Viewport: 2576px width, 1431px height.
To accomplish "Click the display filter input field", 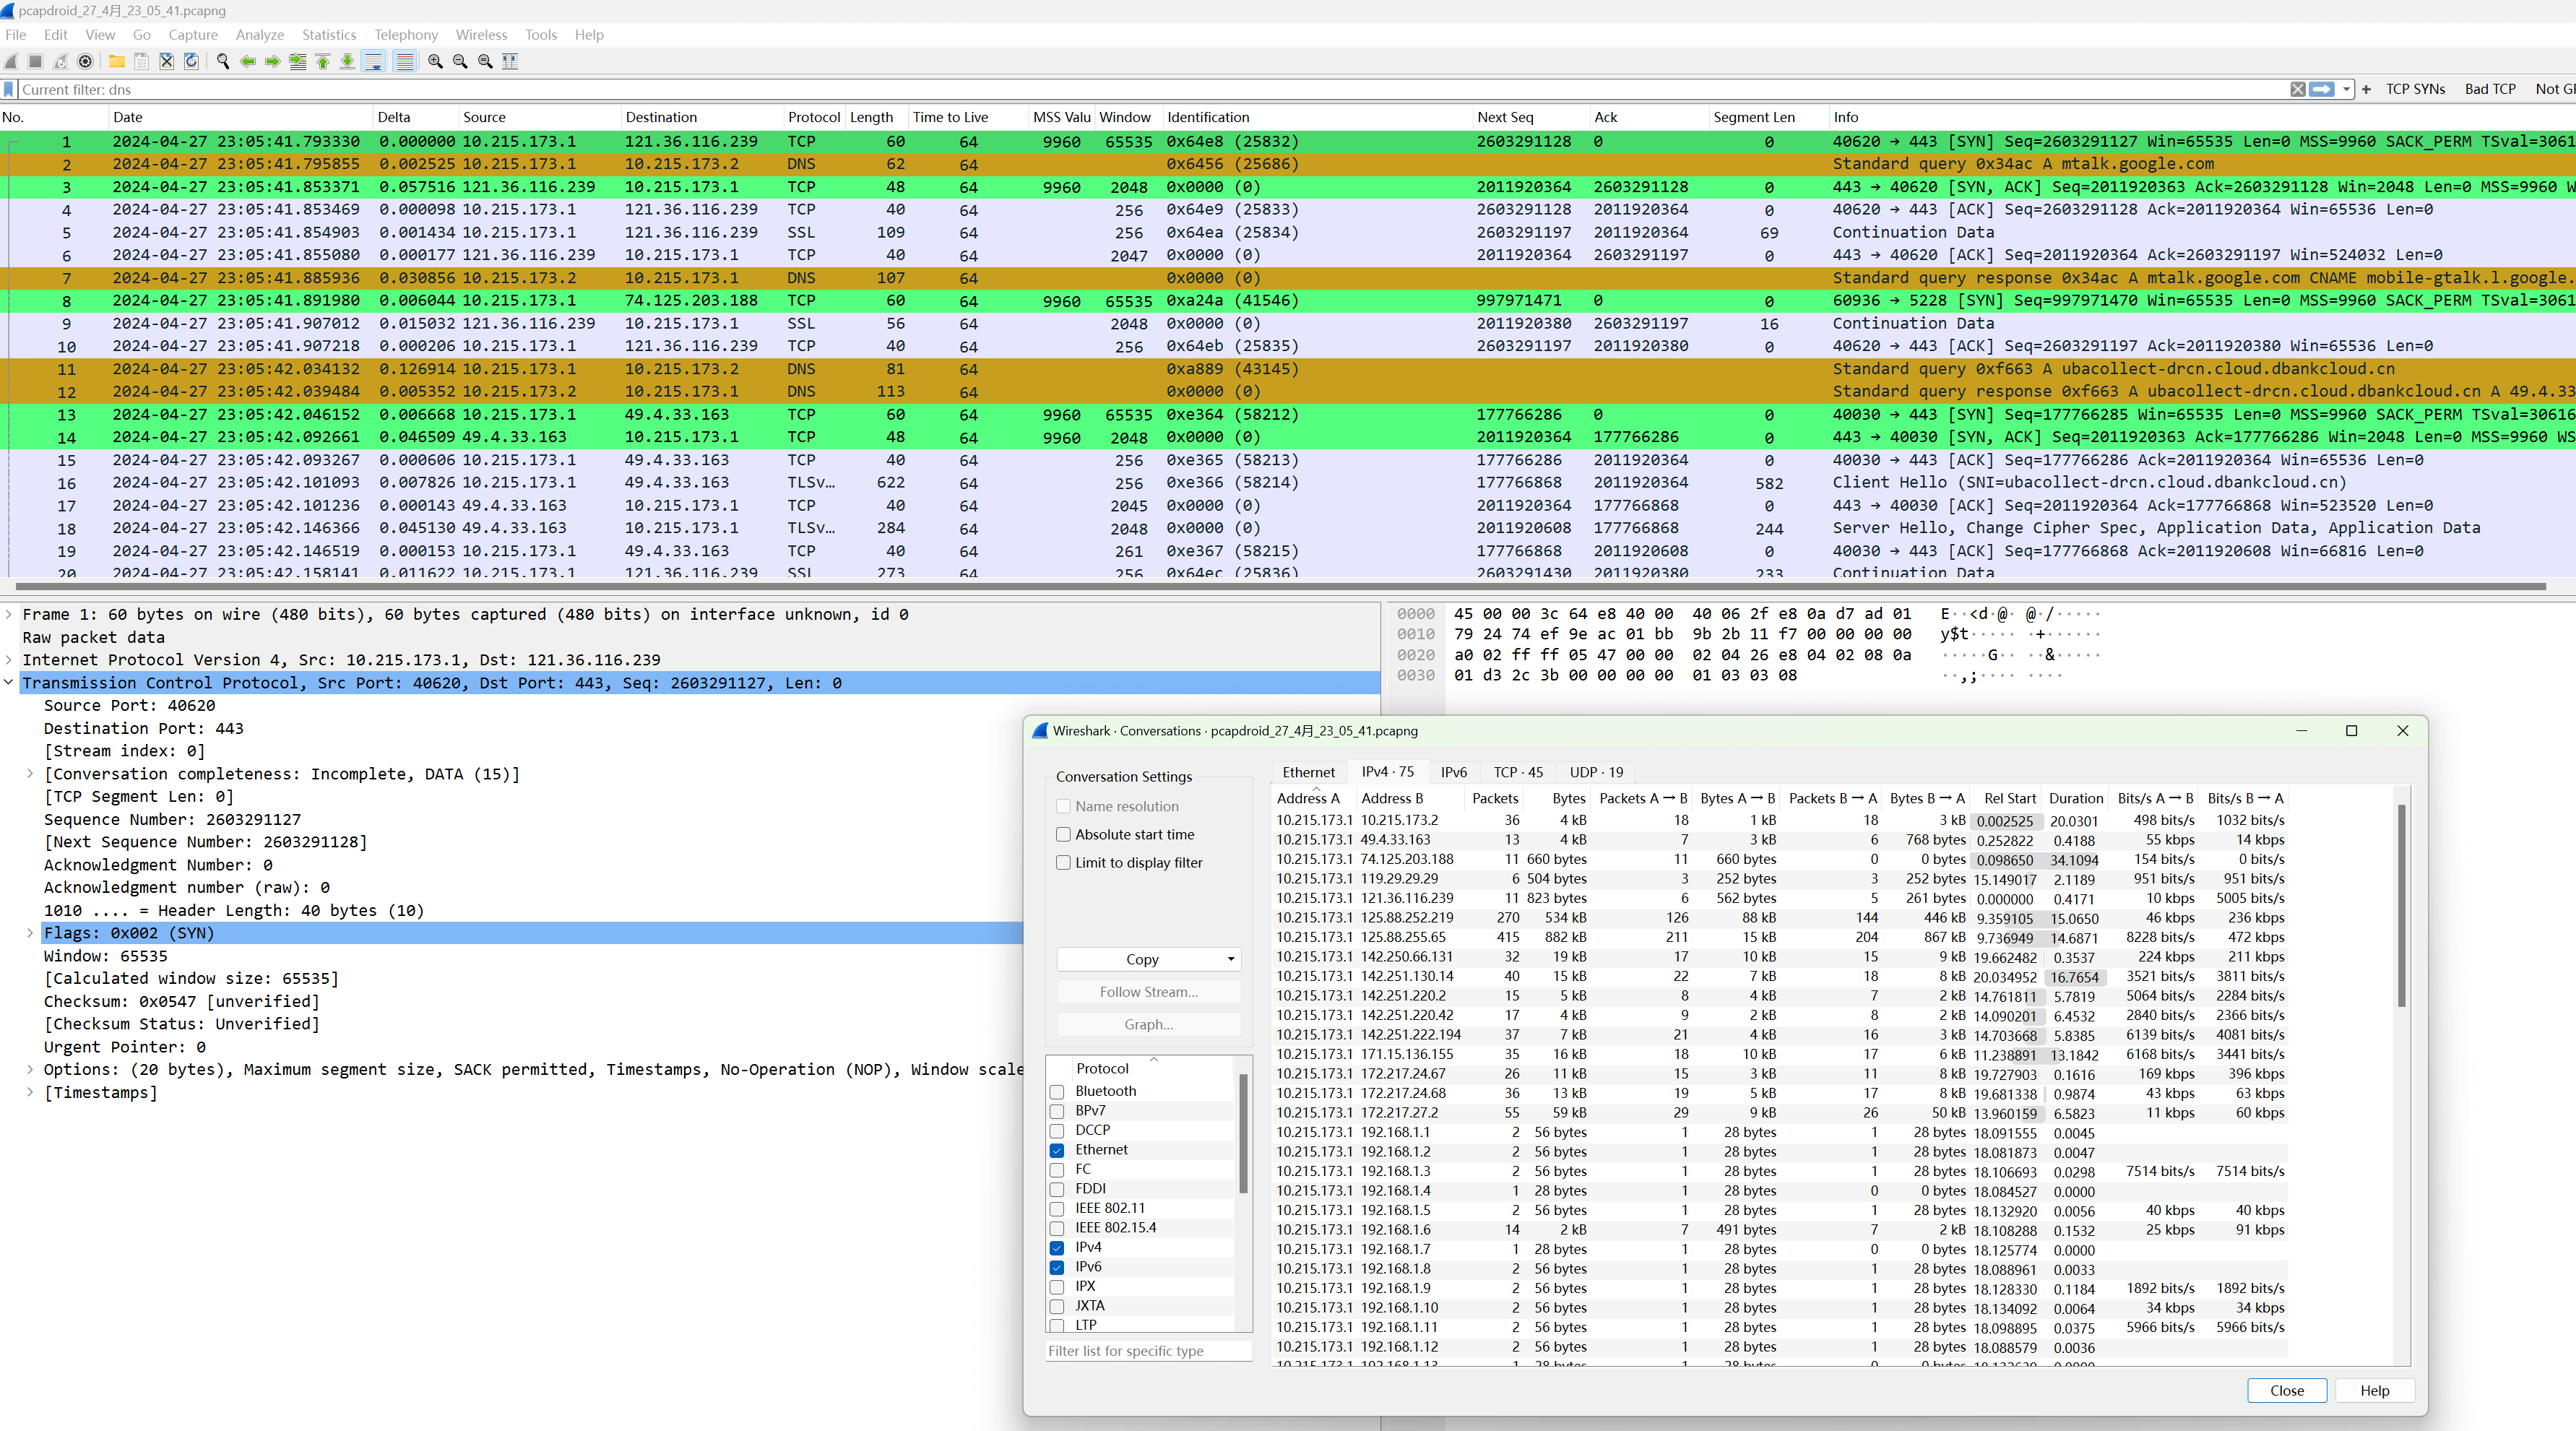I will pyautogui.click(x=1150, y=89).
